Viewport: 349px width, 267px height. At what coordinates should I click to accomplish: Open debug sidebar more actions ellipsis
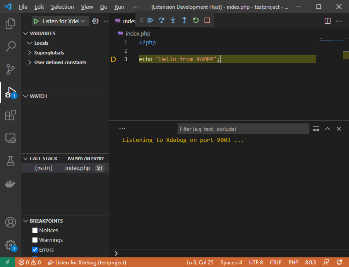tap(107, 21)
